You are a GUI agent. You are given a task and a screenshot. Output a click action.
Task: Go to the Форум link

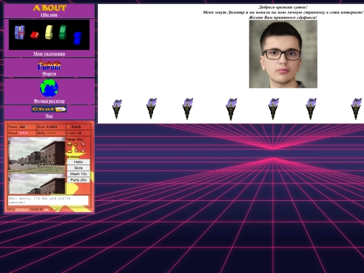pyautogui.click(x=49, y=73)
